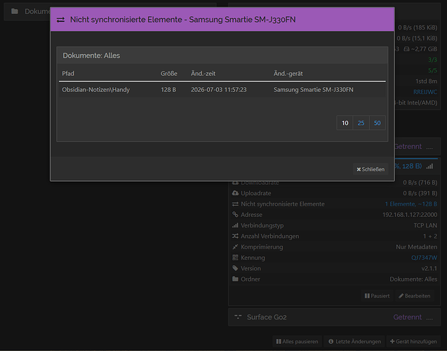Select the Dokumente: Alles panel heading

tap(91, 55)
